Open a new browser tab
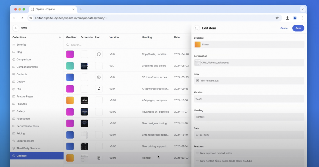Image resolution: width=319 pixels, height=167 pixels. click(x=81, y=9)
